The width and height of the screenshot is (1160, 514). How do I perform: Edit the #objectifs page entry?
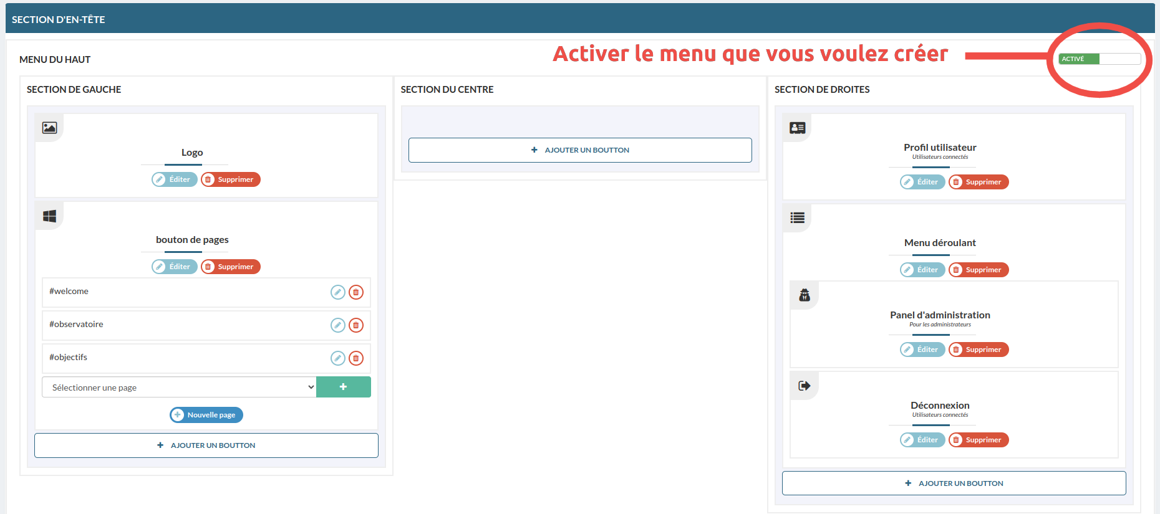[337, 358]
